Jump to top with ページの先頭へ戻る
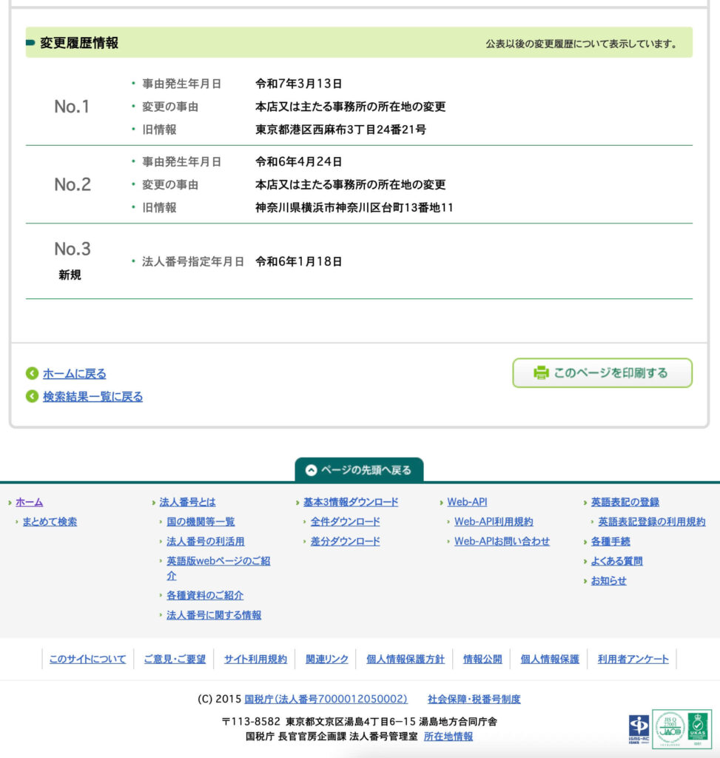This screenshot has width=720, height=758. (359, 470)
